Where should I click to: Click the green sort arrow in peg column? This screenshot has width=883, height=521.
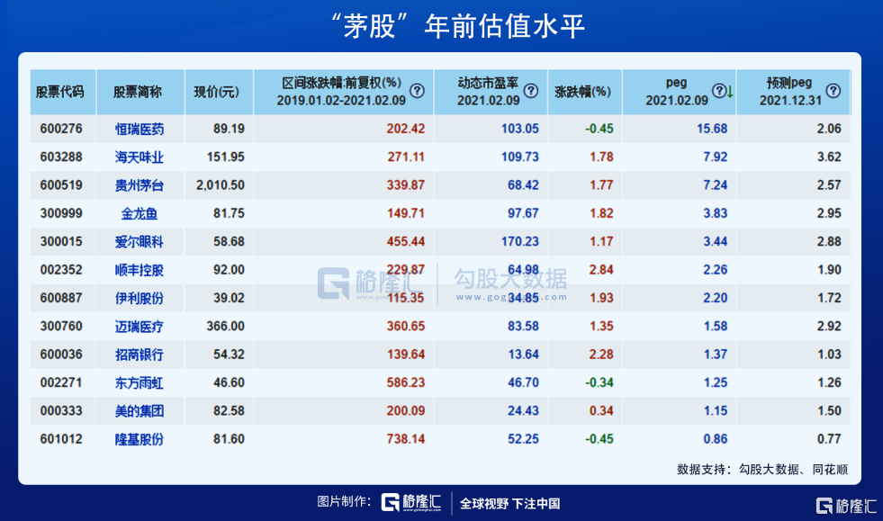pos(730,92)
